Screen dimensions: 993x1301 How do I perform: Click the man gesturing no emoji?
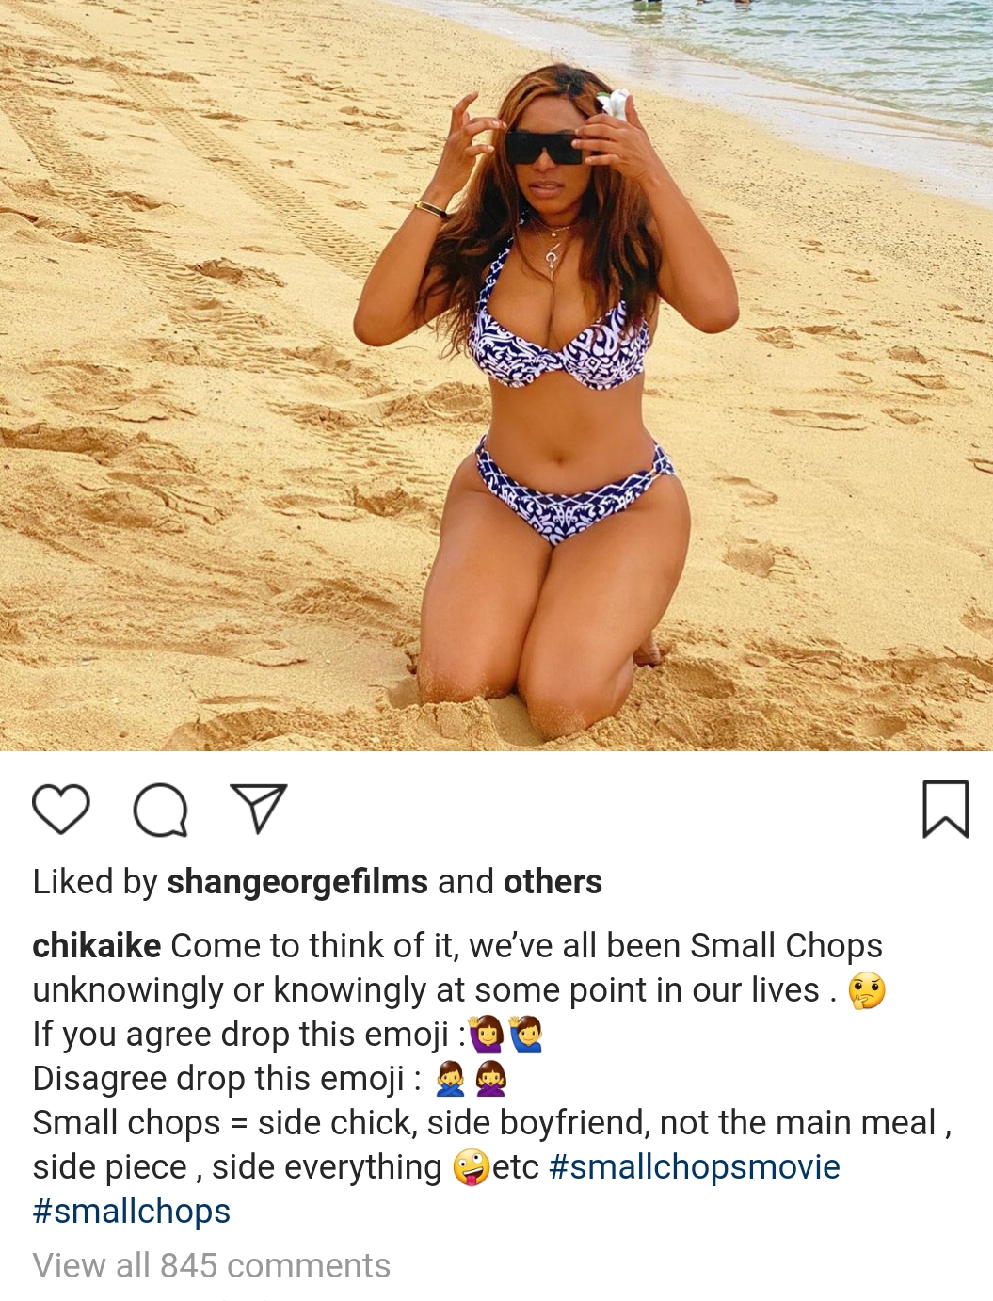[x=451, y=1079]
